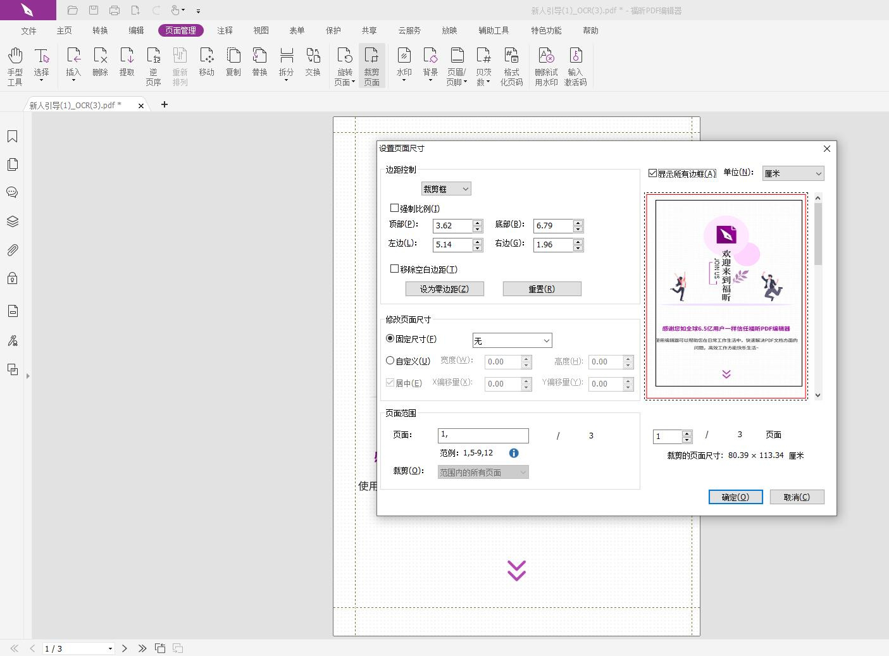The image size is (889, 656).
Task: Click the 设为零边距 button
Action: [444, 289]
